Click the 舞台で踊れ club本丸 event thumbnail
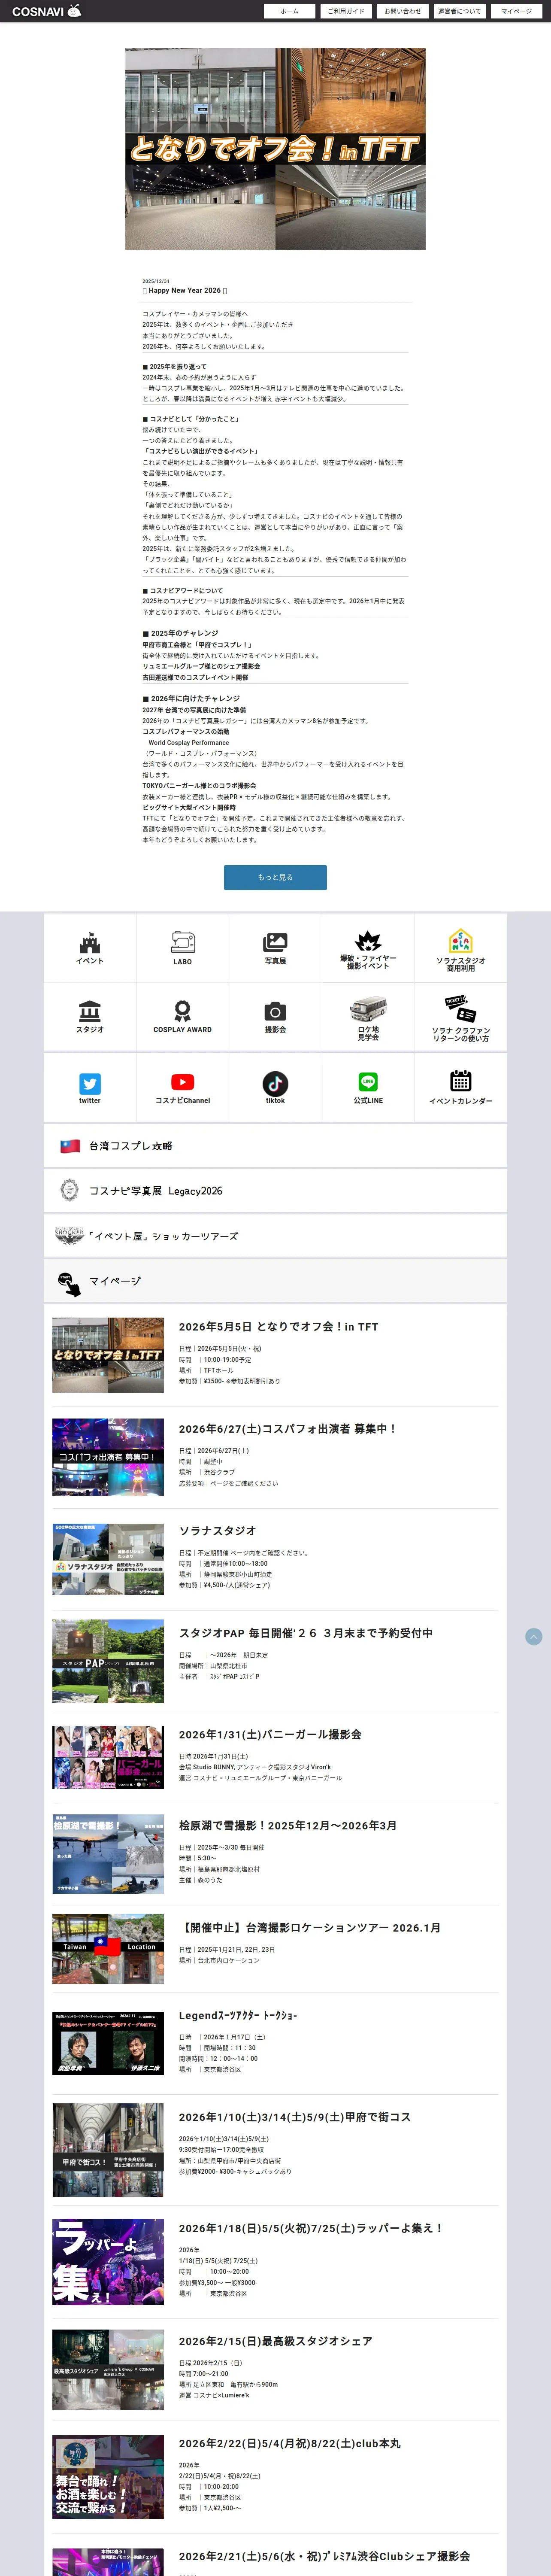The width and height of the screenshot is (551, 2576). tap(108, 2476)
